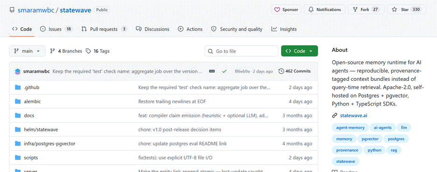Image resolution: width=437 pixels, height=172 pixels.
Task: Click the star icon in Star button
Action: click(394, 9)
